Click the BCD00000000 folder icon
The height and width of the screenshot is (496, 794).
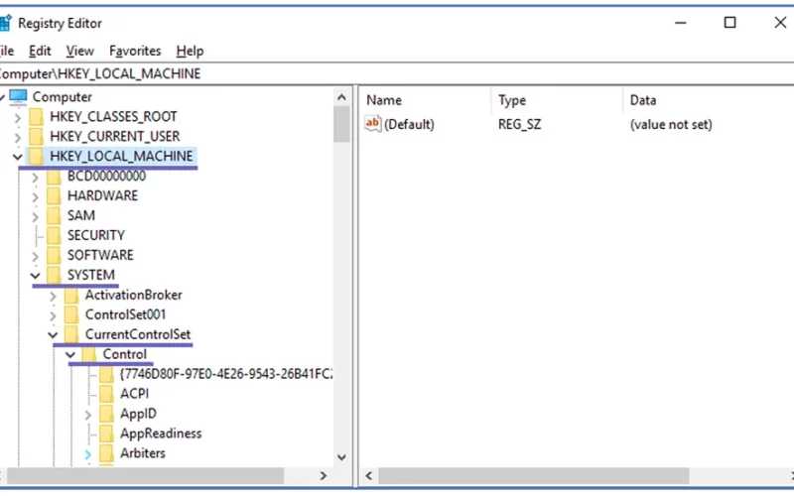[x=54, y=177]
